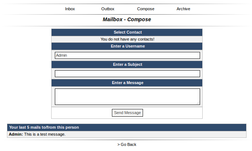Click the 'Select Contact' header
The image size is (252, 151).
click(x=127, y=32)
